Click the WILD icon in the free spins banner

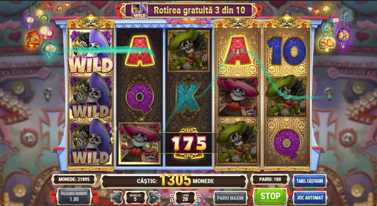coord(140,11)
